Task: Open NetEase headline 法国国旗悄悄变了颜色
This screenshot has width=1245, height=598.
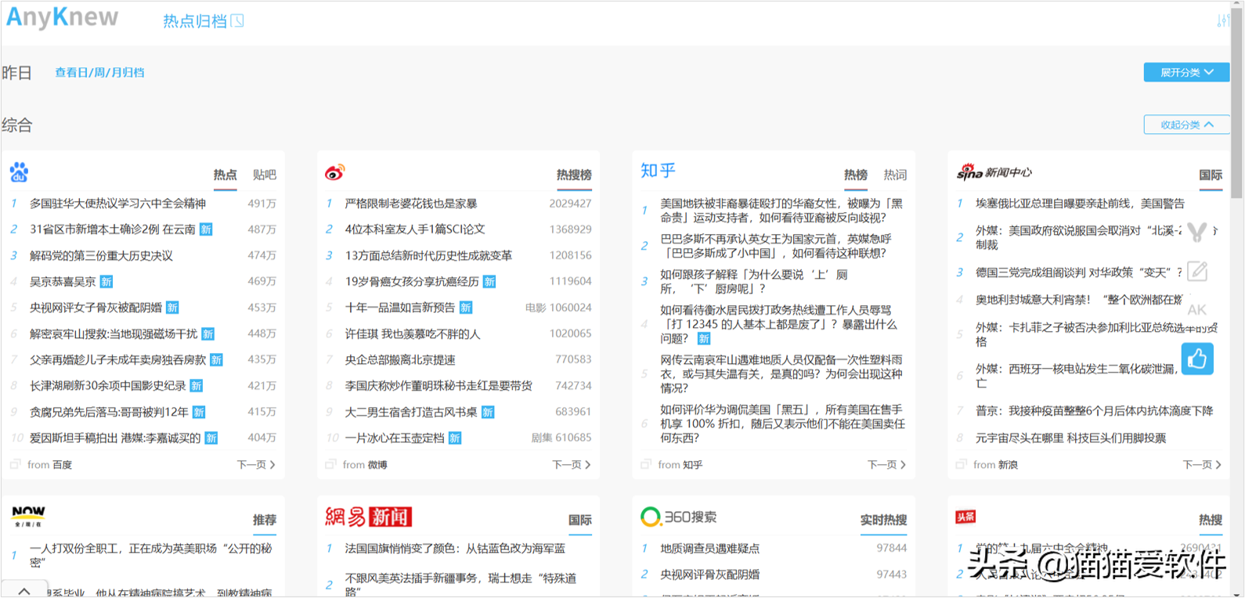Action: click(x=455, y=549)
